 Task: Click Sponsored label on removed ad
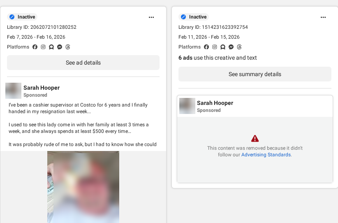point(209,110)
